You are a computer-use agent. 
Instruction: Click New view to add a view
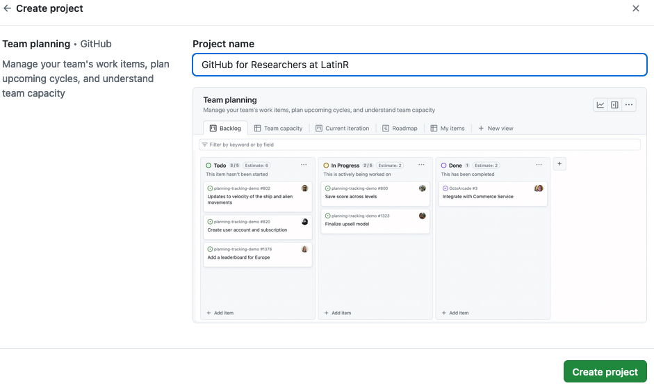(x=496, y=129)
